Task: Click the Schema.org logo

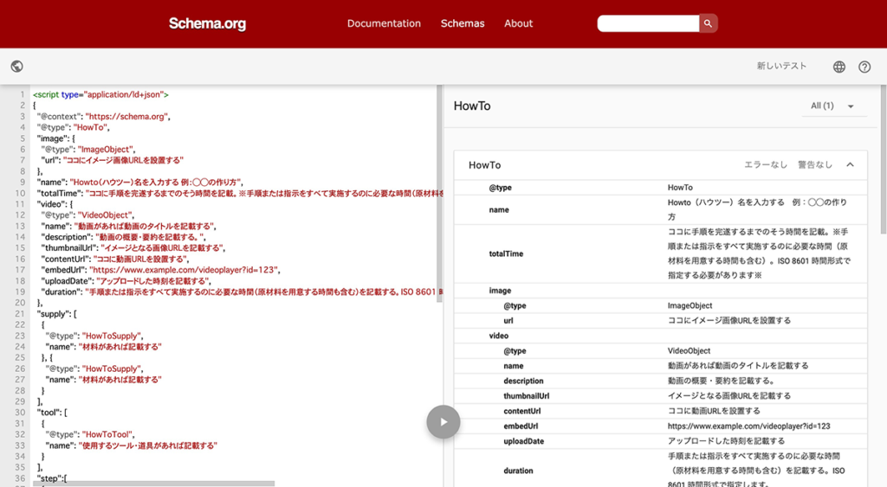Action: 207,23
